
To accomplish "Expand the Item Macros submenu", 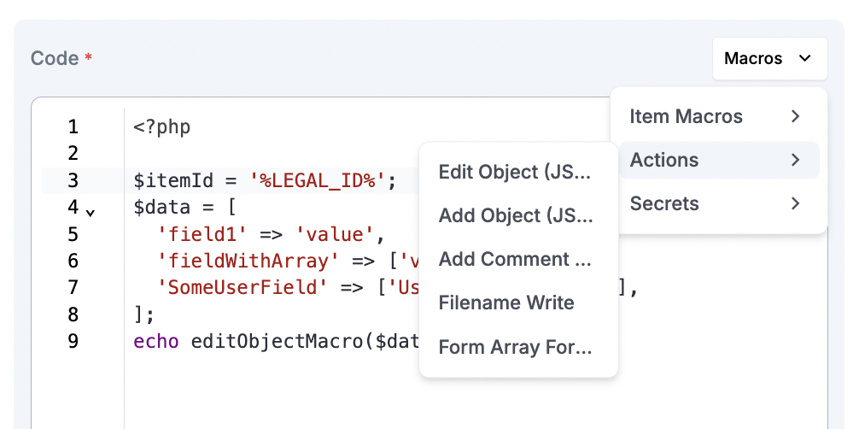I will (x=686, y=116).
